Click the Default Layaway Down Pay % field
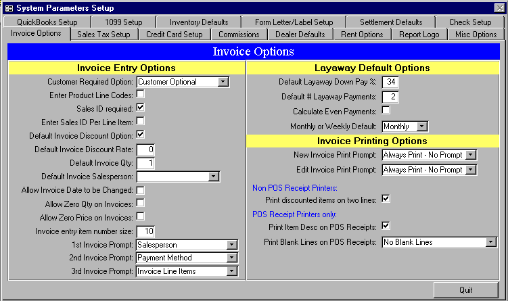Screen dimensions: 508x301 [x=391, y=82]
